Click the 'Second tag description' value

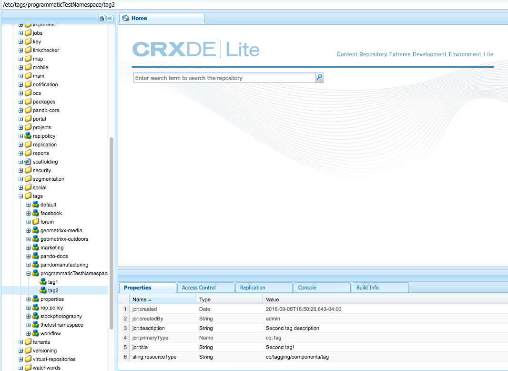click(x=292, y=328)
